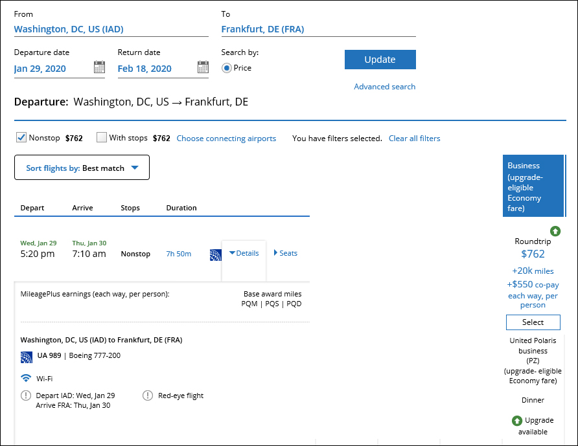Open the return date calendar icon

tap(203, 67)
